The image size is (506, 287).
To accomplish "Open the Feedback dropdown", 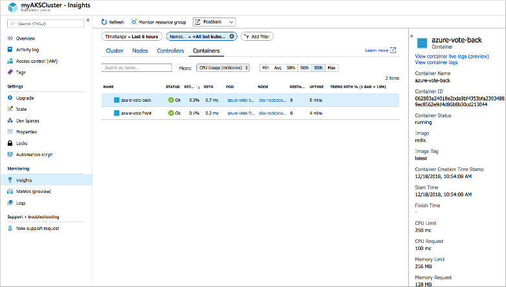I will [x=214, y=22].
